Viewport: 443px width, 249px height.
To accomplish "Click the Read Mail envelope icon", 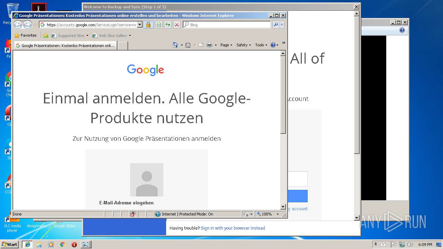I will point(201,45).
